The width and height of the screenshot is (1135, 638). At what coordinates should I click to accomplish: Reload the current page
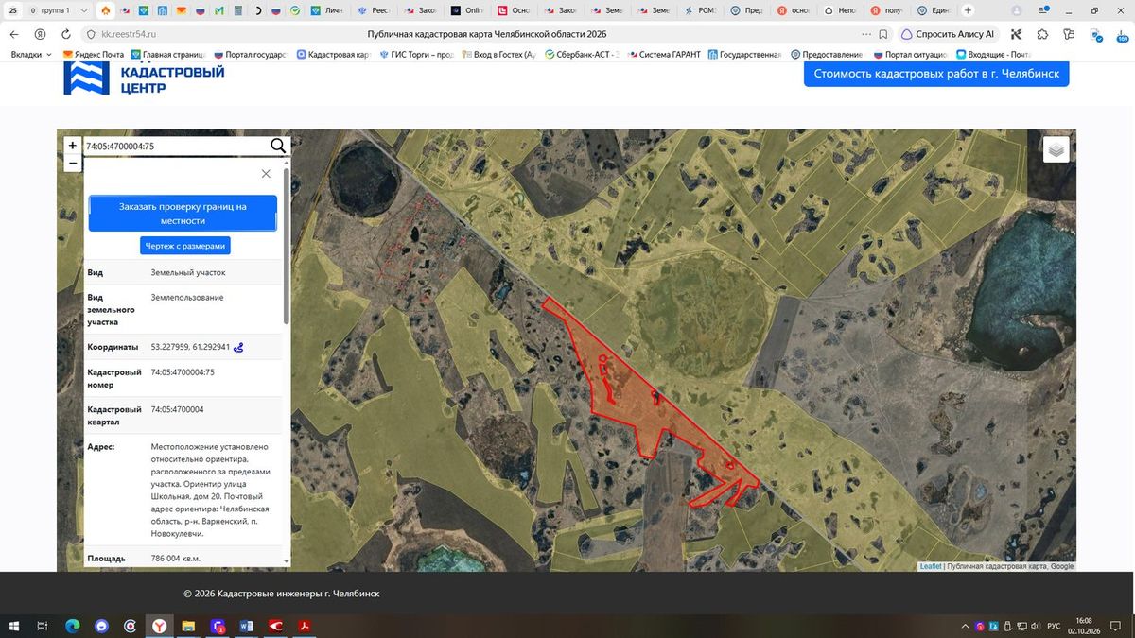click(64, 34)
